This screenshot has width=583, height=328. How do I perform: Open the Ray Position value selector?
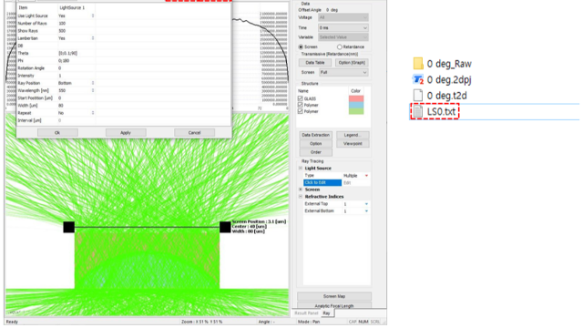click(x=93, y=83)
